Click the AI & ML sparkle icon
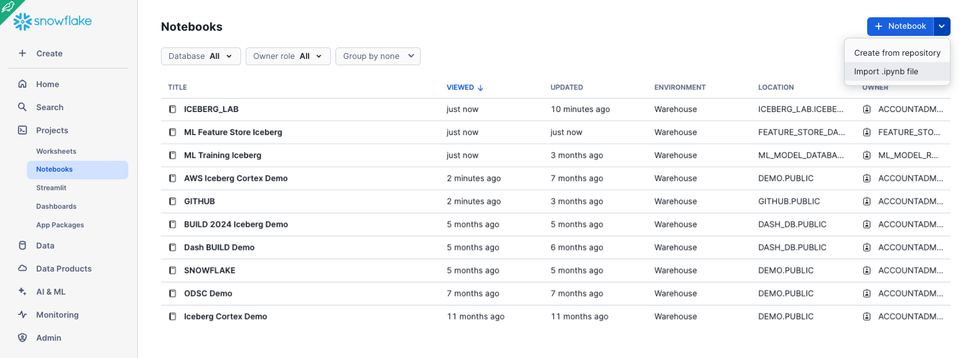973x358 pixels. 22,291
